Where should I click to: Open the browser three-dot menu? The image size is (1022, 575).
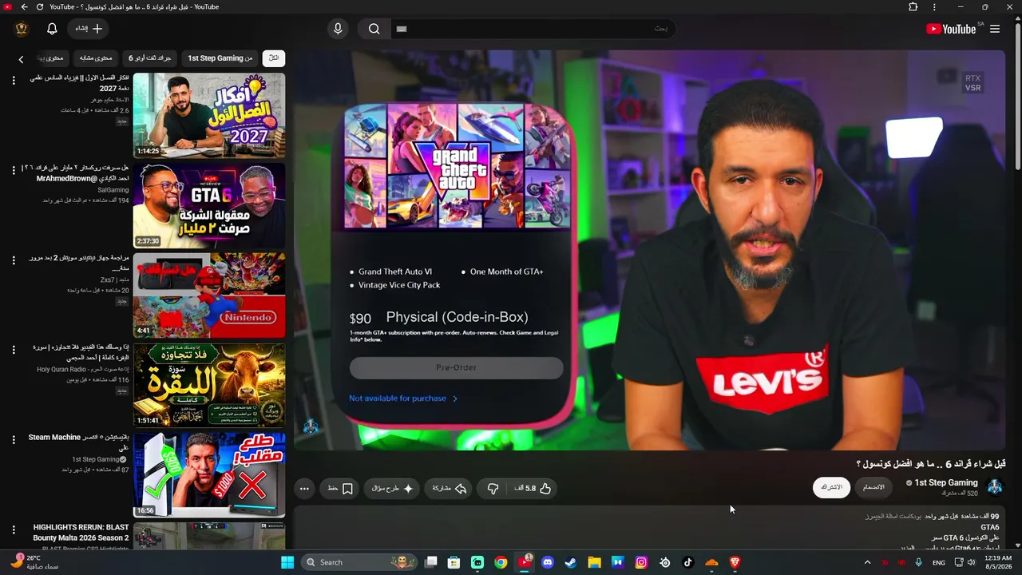(x=934, y=7)
